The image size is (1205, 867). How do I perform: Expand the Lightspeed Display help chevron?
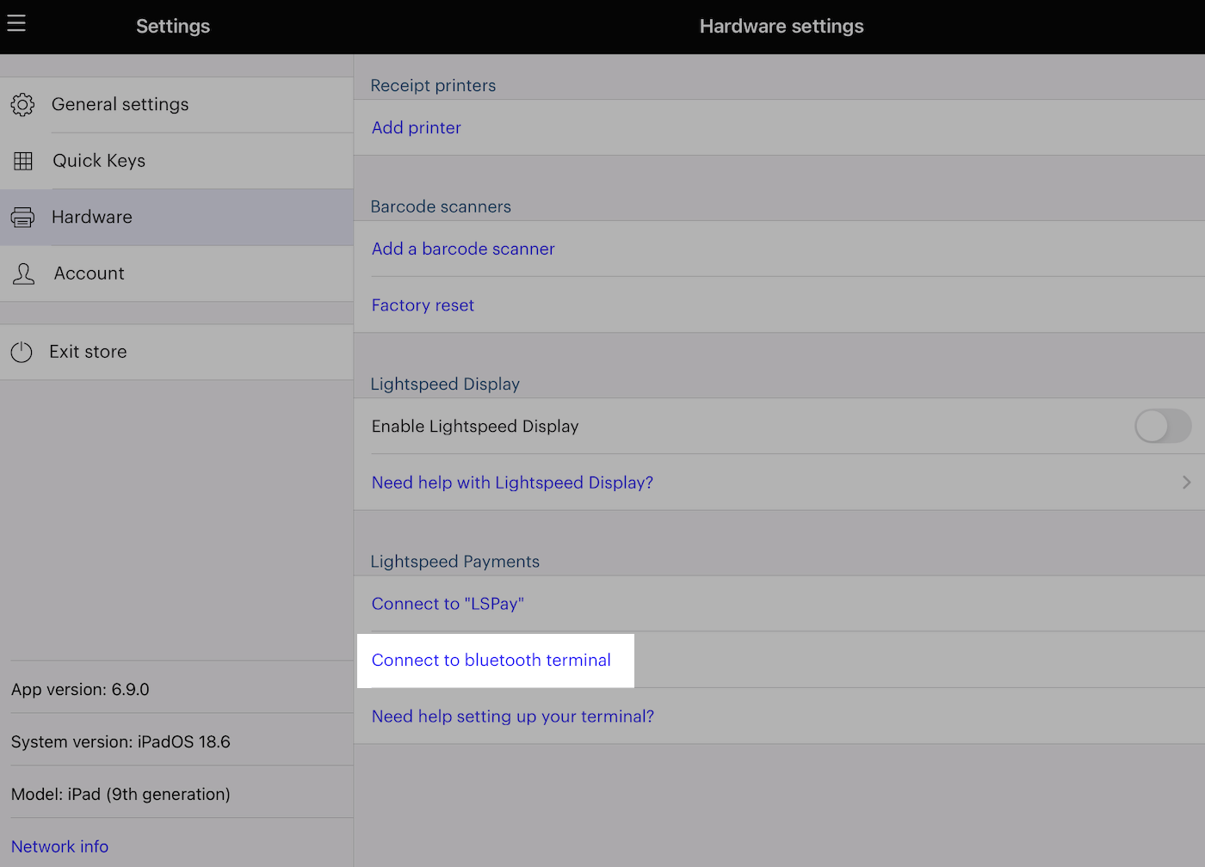[x=1186, y=483]
